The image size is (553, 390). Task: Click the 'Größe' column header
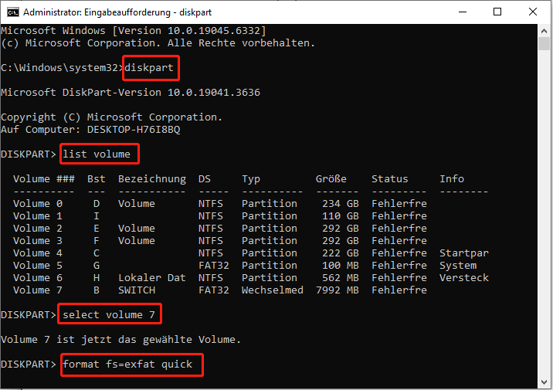[x=331, y=179]
